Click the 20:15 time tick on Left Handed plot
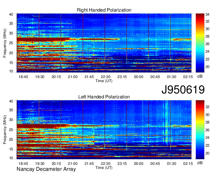 pyautogui.click(x=56, y=164)
